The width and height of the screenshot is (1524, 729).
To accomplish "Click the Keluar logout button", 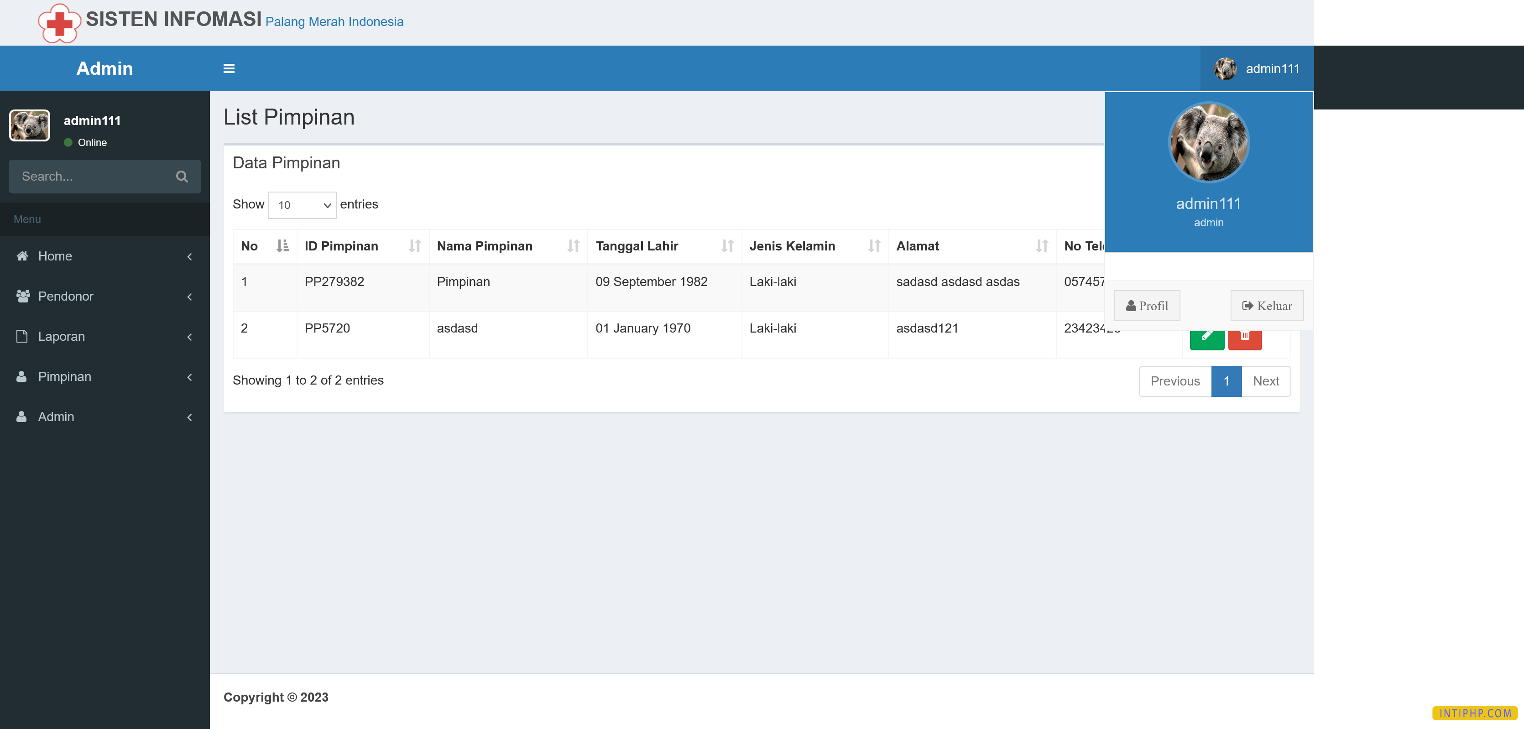I will (x=1266, y=306).
